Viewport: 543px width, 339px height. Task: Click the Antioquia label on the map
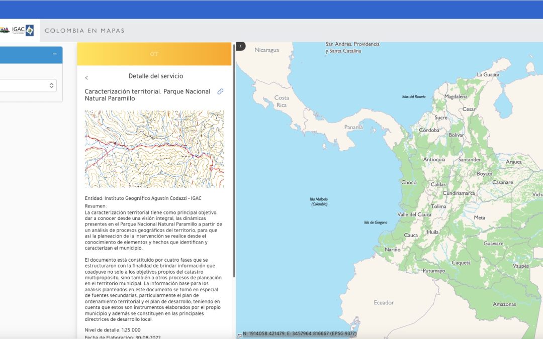434,160
